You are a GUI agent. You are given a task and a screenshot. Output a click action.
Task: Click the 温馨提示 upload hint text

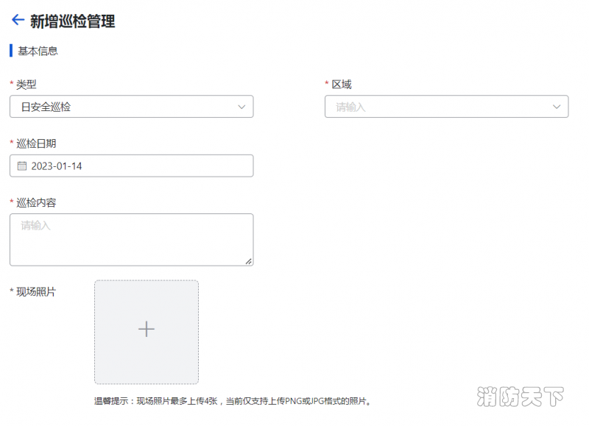point(233,402)
